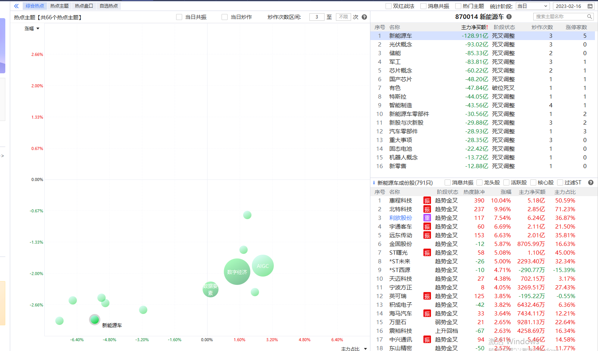Open help icon beside 炒作次数区间
598x351 pixels.
(x=364, y=17)
